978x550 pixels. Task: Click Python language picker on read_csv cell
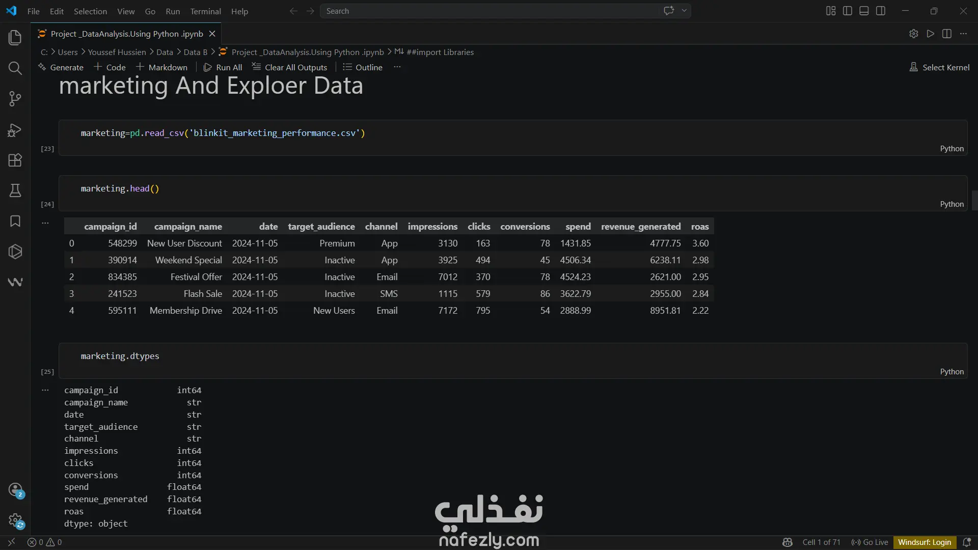(952, 149)
